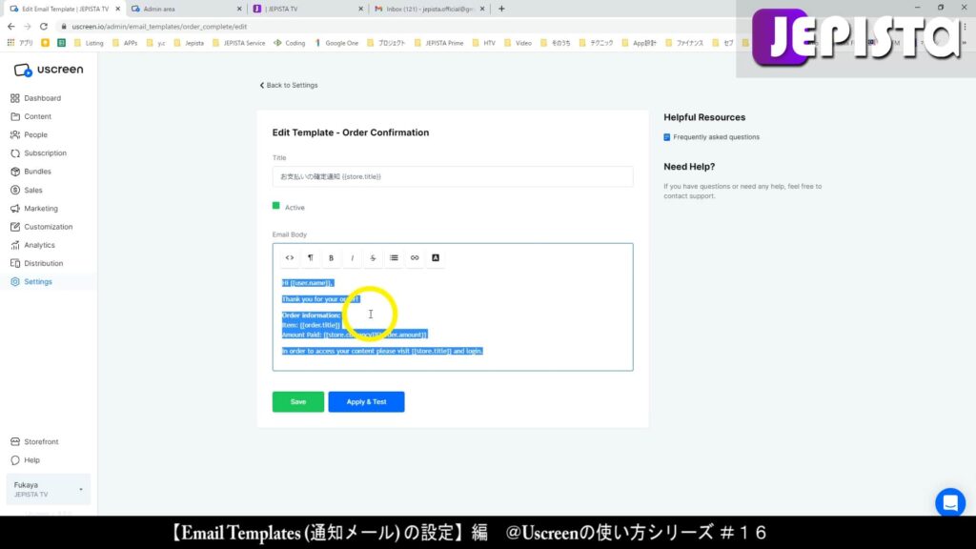The image size is (976, 549).
Task: Click the Customization pencil icon
Action: [x=15, y=227]
